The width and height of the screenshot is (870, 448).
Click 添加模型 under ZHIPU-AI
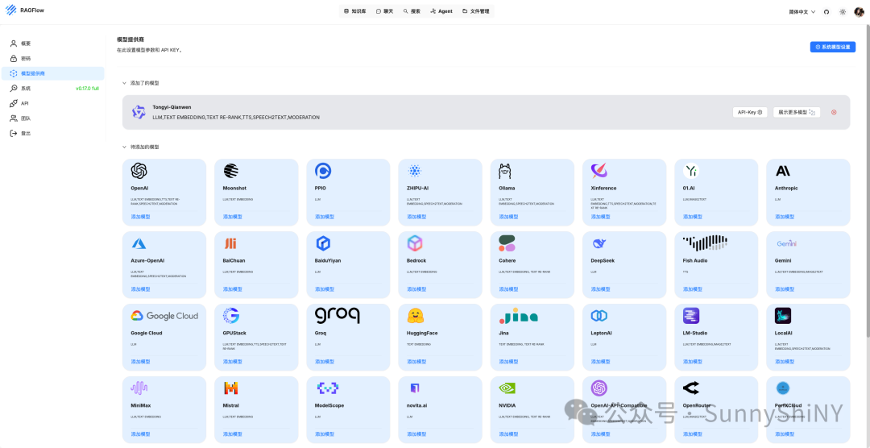pos(416,217)
